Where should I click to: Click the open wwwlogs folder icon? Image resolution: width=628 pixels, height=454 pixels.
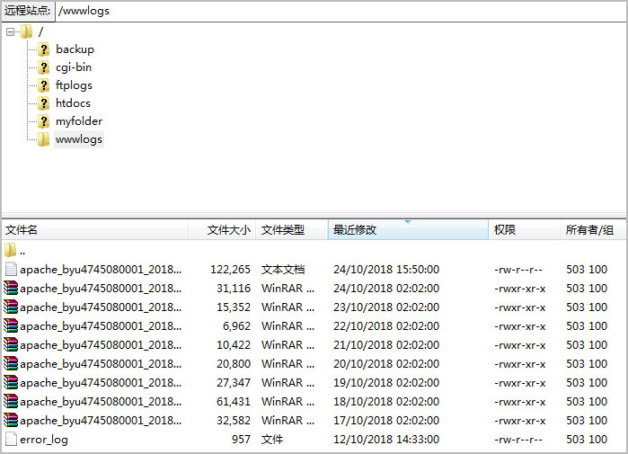pyautogui.click(x=43, y=139)
